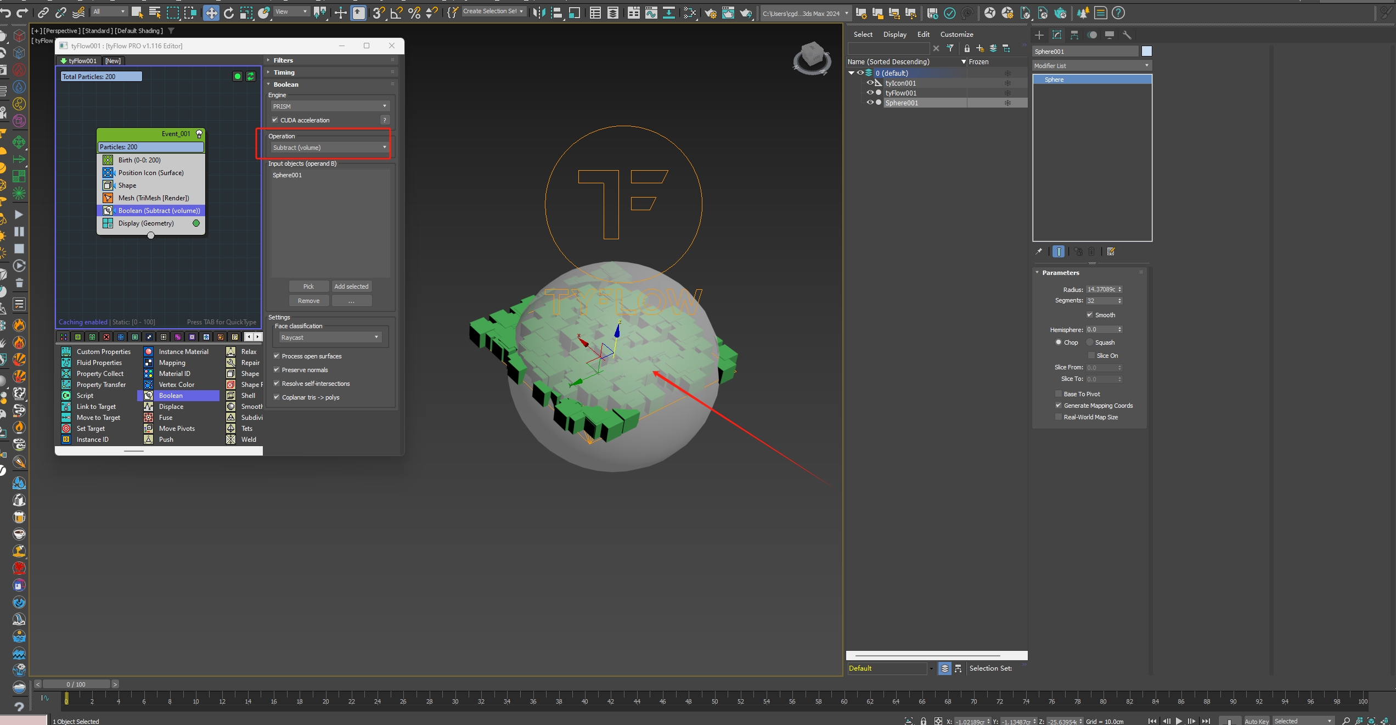
Task: Toggle Coplanar tris -> polys checkbox
Action: (x=277, y=397)
